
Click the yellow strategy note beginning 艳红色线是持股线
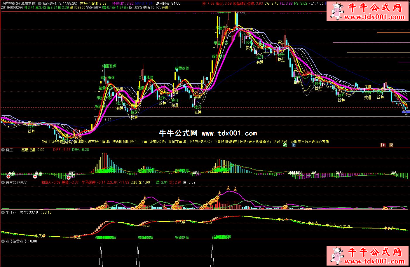(x=186, y=142)
